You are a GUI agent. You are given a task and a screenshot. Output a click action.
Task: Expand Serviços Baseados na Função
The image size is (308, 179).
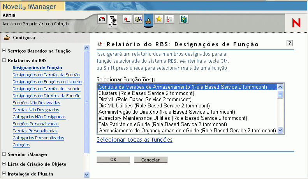[x=4, y=51]
